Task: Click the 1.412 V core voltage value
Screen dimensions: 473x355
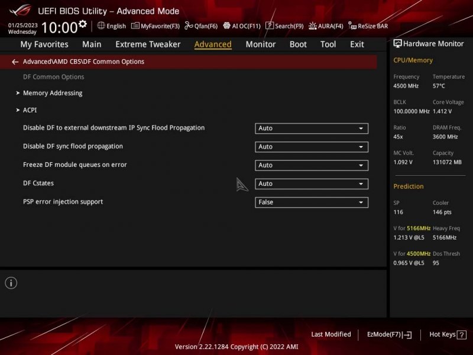Action: click(x=442, y=111)
